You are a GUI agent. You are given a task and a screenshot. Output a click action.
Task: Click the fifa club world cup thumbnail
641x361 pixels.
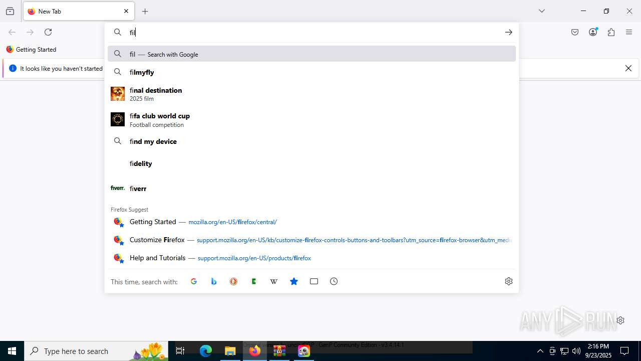click(x=118, y=119)
